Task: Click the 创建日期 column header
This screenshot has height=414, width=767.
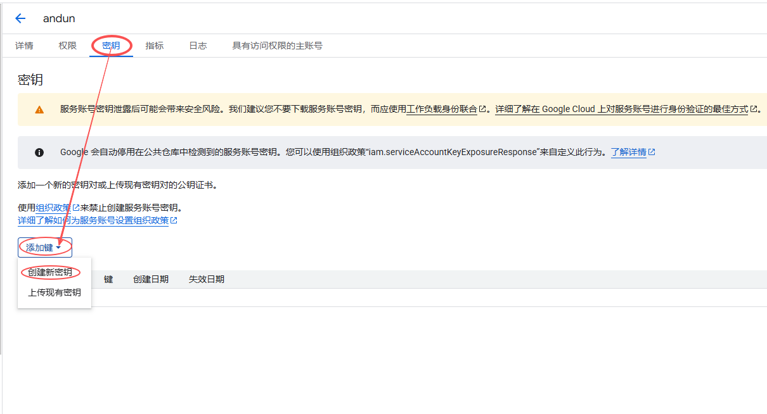Action: [151, 279]
